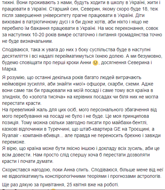
Task: Click the abbreviation GE in the text
Action: tap(117, 129)
